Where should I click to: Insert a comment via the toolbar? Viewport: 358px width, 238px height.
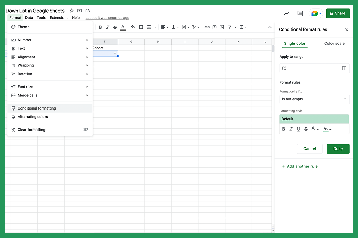click(215, 27)
